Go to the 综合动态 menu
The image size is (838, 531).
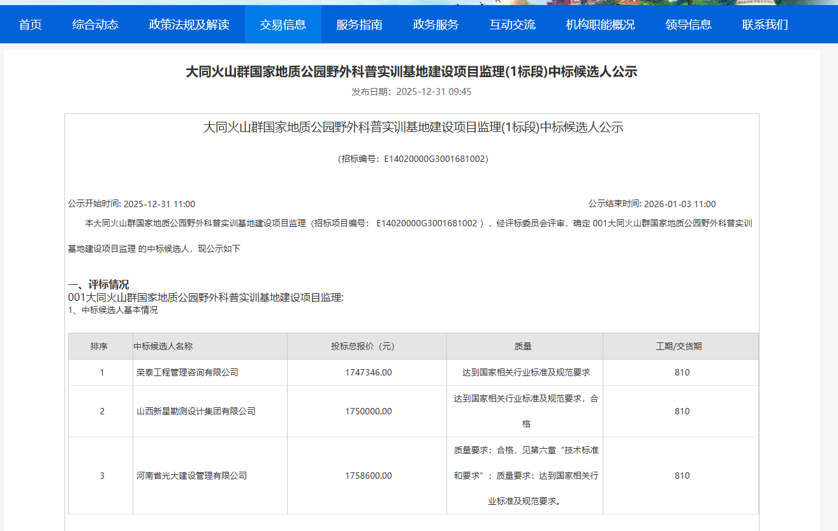[x=95, y=25]
